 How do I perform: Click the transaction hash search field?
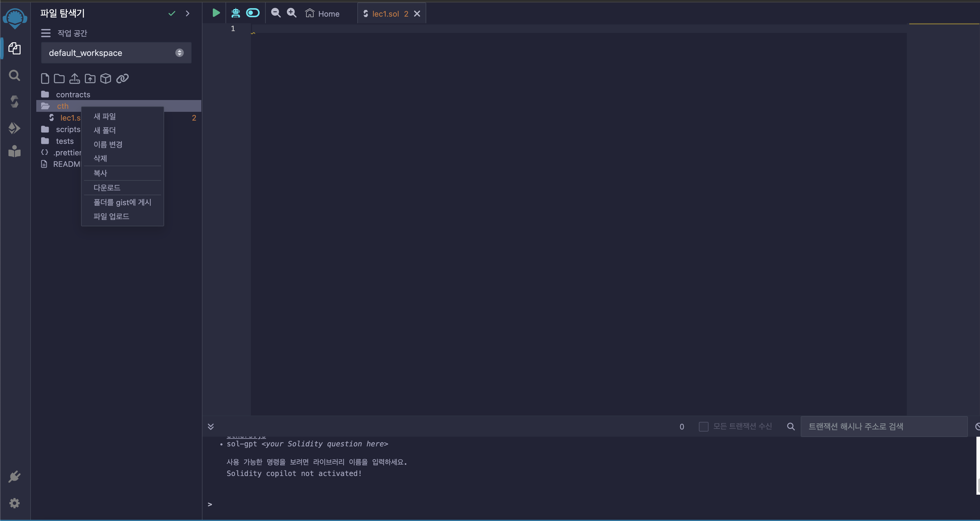point(883,426)
